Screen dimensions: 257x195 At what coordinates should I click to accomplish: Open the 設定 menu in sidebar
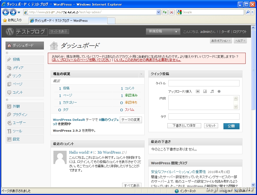pos(25,139)
